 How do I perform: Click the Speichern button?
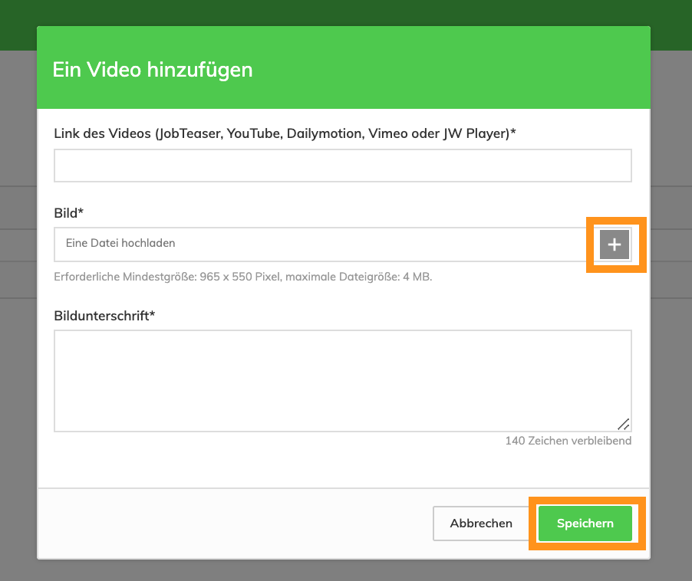click(585, 524)
